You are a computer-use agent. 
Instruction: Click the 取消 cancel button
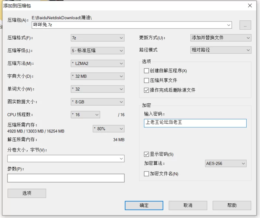coord(188,206)
